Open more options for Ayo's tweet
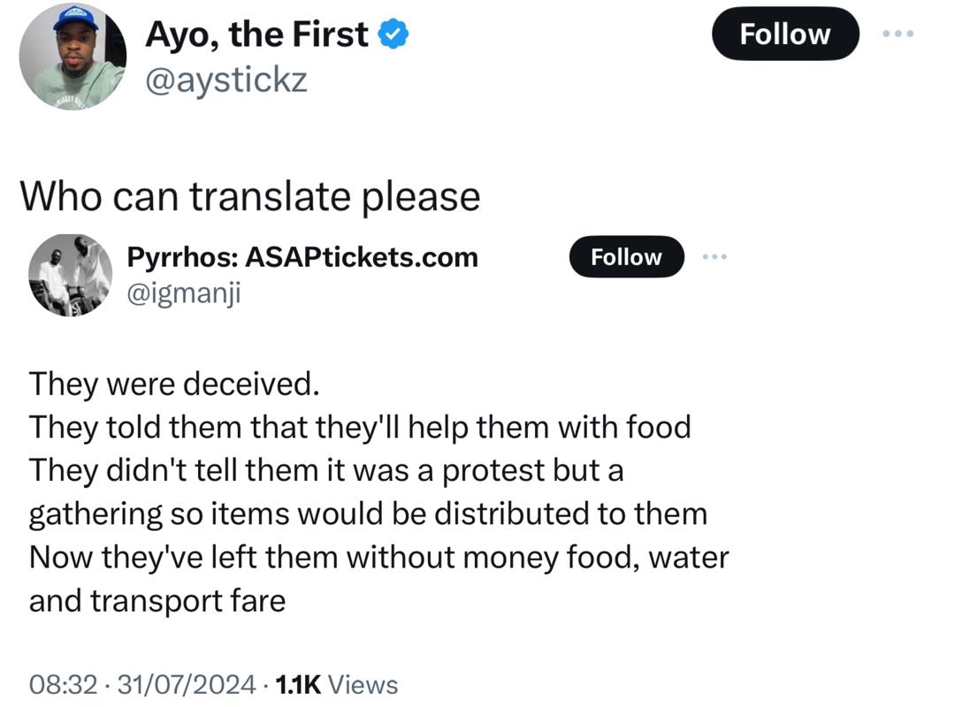955x707 pixels. 898,34
